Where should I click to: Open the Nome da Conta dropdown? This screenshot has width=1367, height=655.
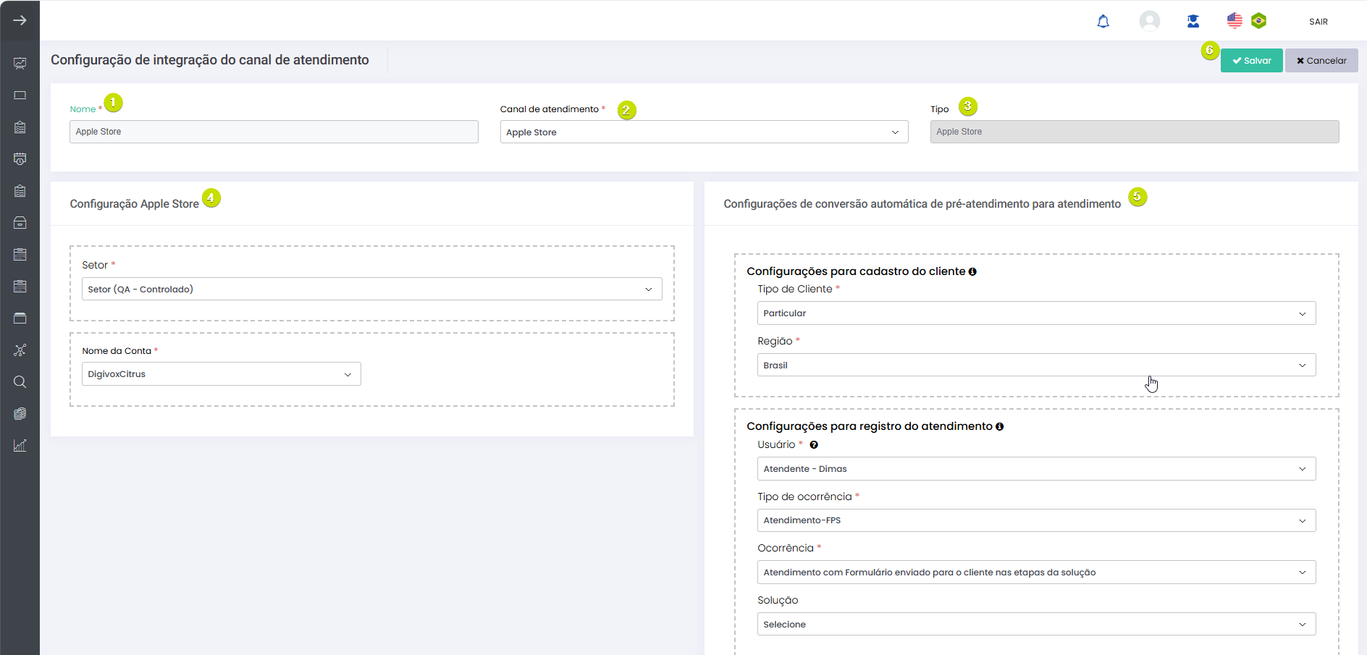(221, 374)
